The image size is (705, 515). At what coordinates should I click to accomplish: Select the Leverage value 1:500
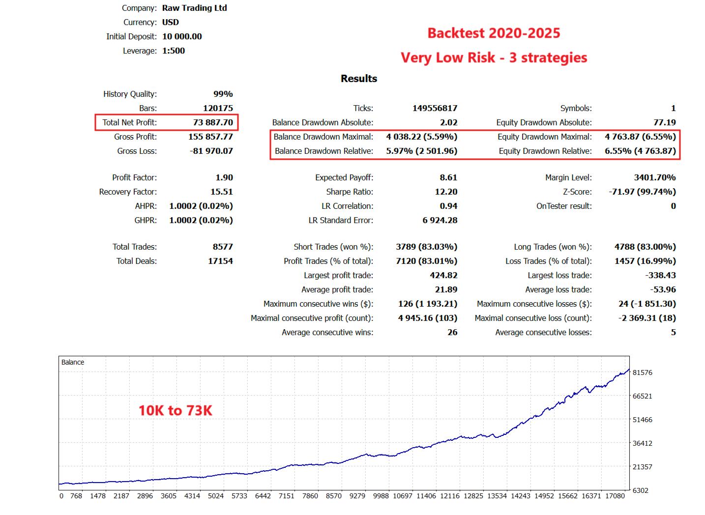[x=174, y=51]
